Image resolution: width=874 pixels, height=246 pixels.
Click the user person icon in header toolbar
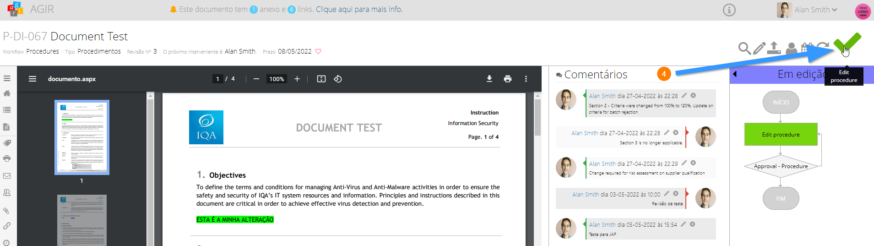pos(791,48)
